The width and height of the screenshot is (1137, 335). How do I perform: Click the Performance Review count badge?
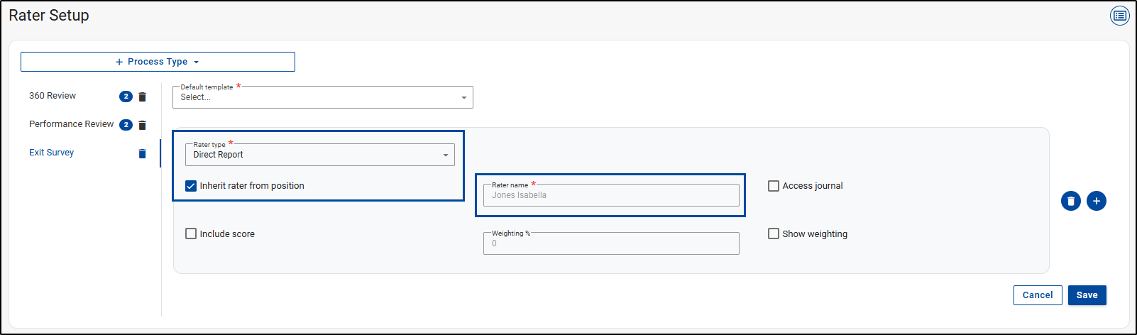tap(126, 125)
